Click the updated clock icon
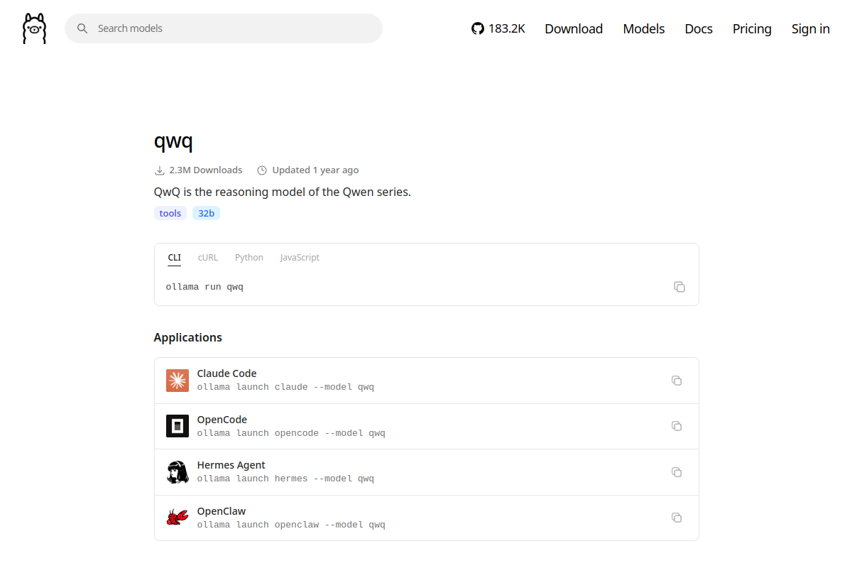Image resolution: width=852 pixels, height=568 pixels. pos(262,170)
